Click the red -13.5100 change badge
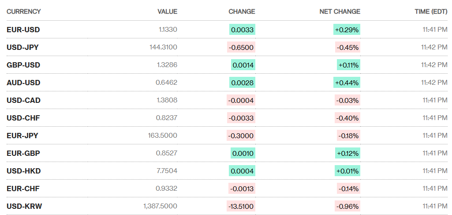452x215 pixels. click(x=241, y=206)
